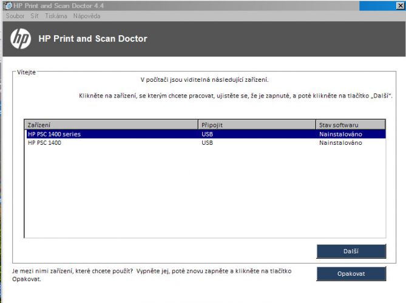The height and width of the screenshot is (303, 406).
Task: Click the HP logo in the header
Action: click(21, 39)
